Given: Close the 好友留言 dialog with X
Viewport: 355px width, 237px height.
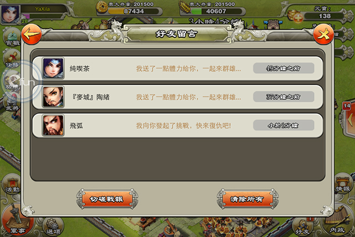Looking at the screenshot, I should (323, 34).
